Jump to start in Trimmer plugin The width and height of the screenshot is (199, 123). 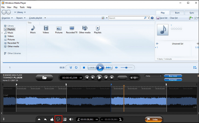pyautogui.click(x=87, y=78)
